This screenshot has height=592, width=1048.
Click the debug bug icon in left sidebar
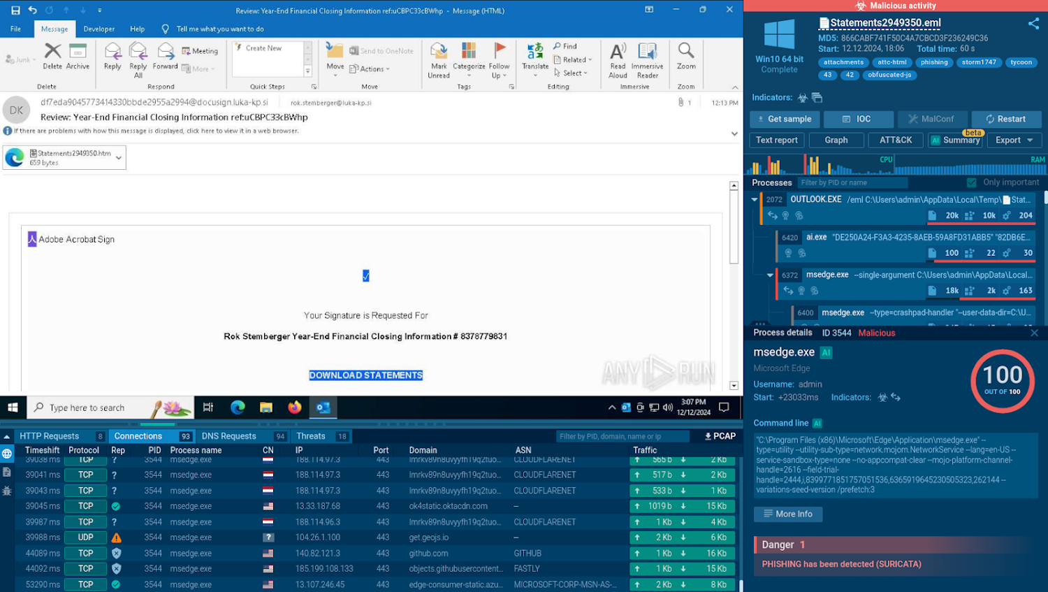coord(7,491)
